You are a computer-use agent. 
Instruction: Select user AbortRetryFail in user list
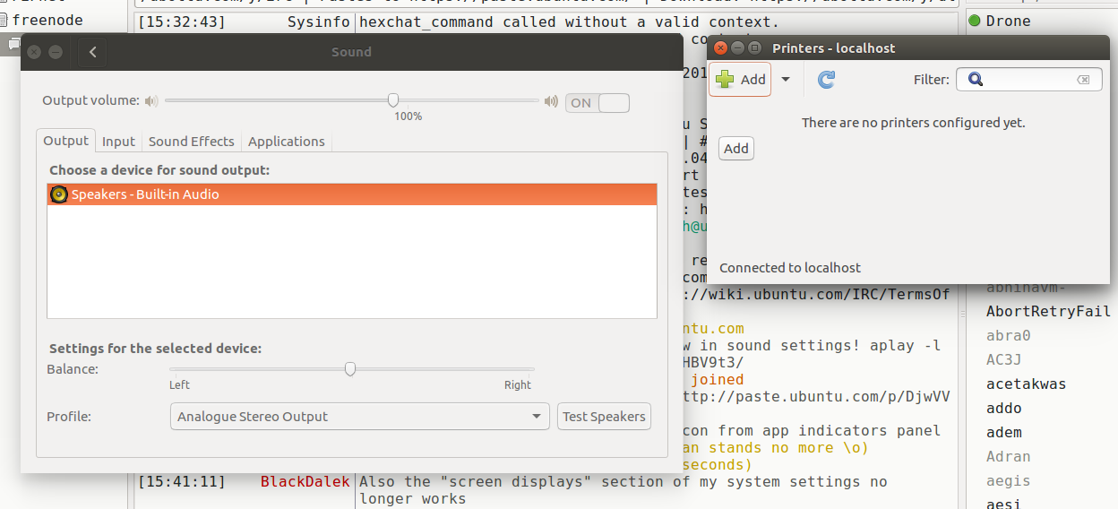(1048, 312)
